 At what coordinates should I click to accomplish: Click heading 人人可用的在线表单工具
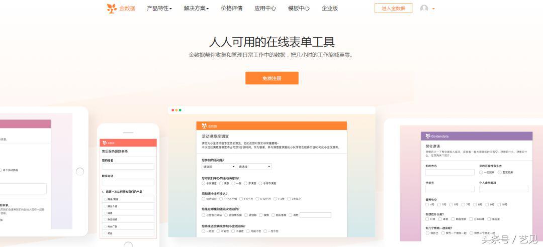(272, 42)
